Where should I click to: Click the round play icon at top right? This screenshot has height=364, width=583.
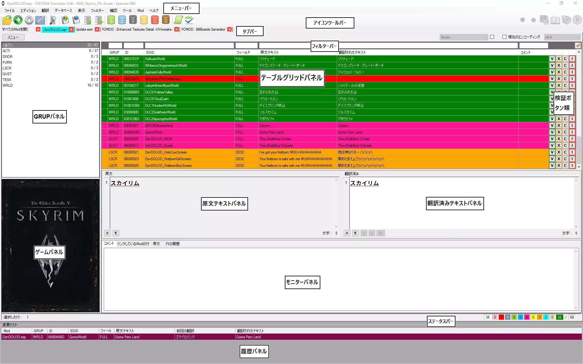click(x=577, y=20)
